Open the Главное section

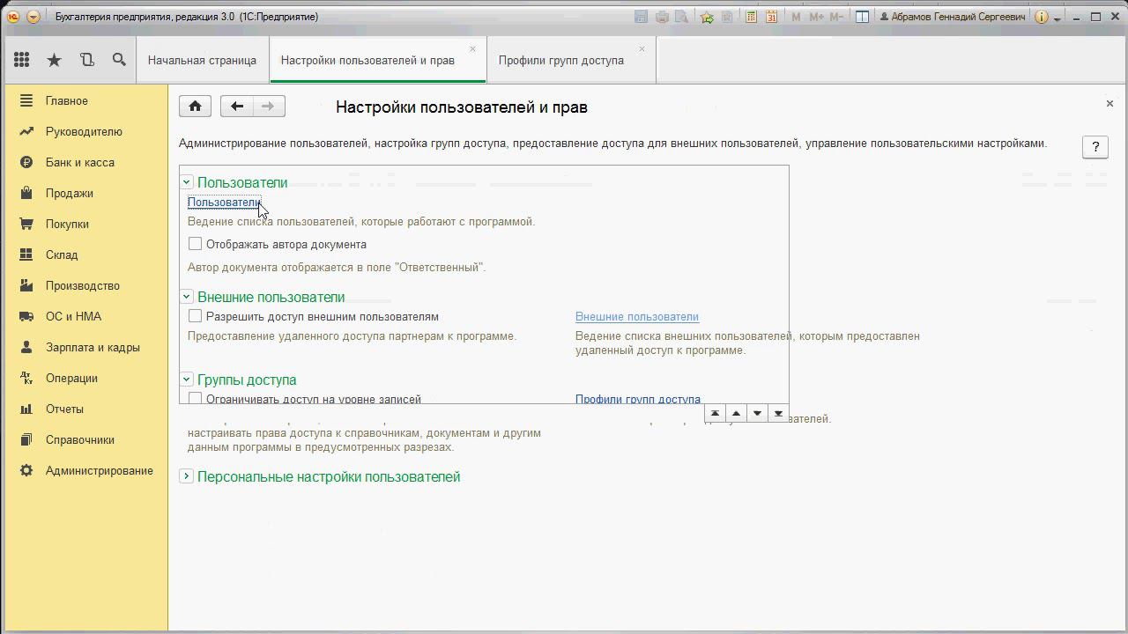point(67,100)
